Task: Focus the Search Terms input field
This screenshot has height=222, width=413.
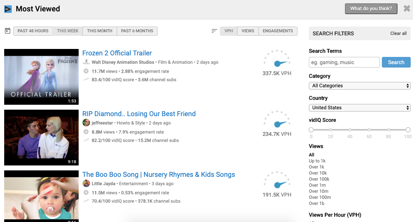Action: coord(344,62)
